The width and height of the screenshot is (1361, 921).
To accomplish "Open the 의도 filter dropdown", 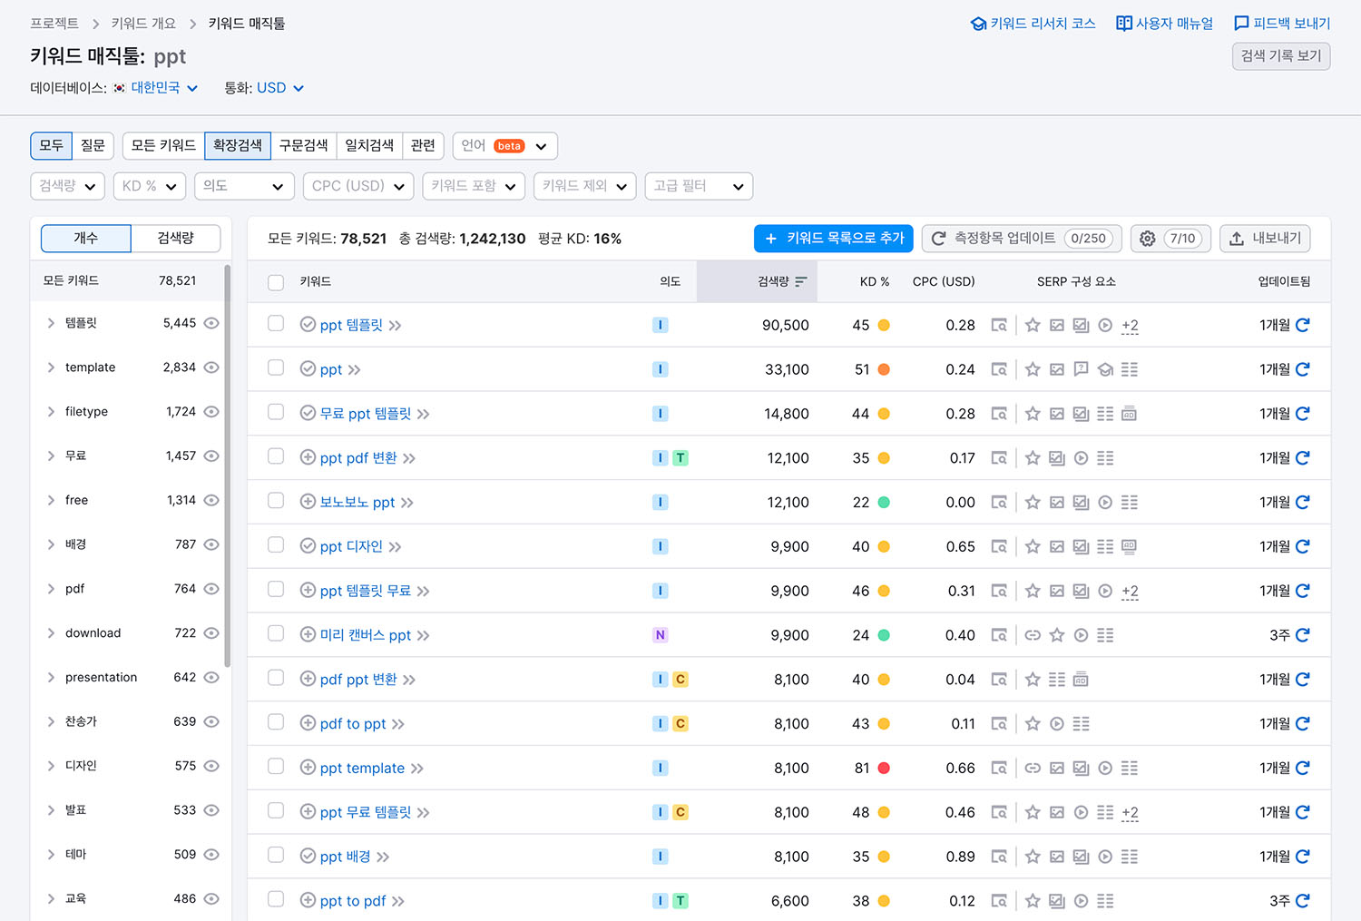I will coord(244,186).
